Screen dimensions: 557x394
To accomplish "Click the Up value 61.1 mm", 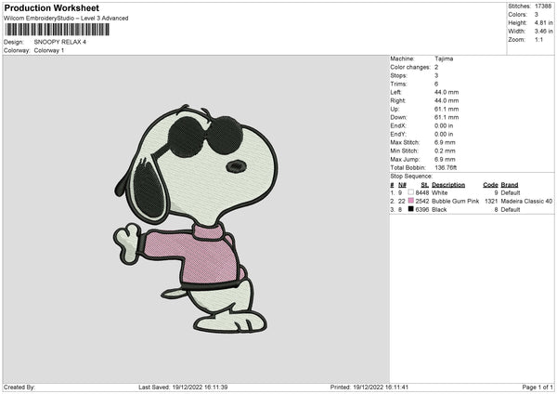I will point(447,109).
